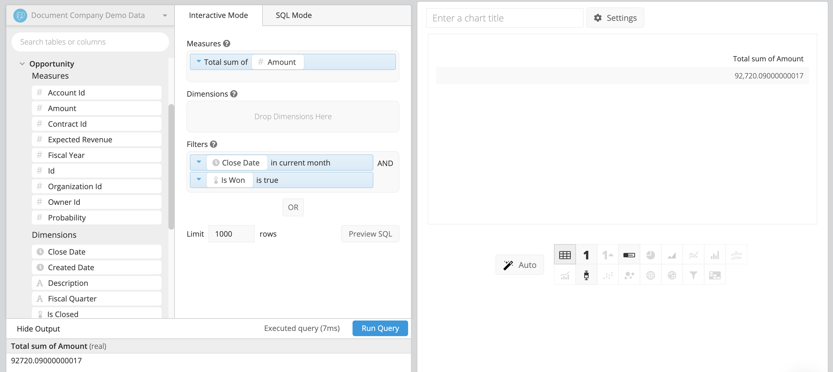Click Preview SQL button

pyautogui.click(x=370, y=233)
